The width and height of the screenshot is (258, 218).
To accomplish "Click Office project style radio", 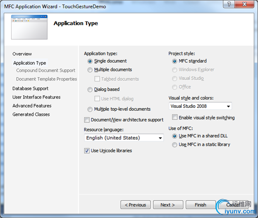I will [174, 87].
